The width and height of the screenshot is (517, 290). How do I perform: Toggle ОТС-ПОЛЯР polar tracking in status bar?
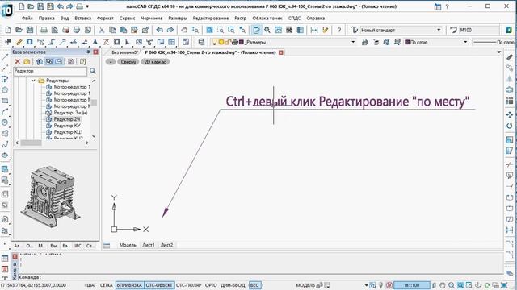[188, 285]
